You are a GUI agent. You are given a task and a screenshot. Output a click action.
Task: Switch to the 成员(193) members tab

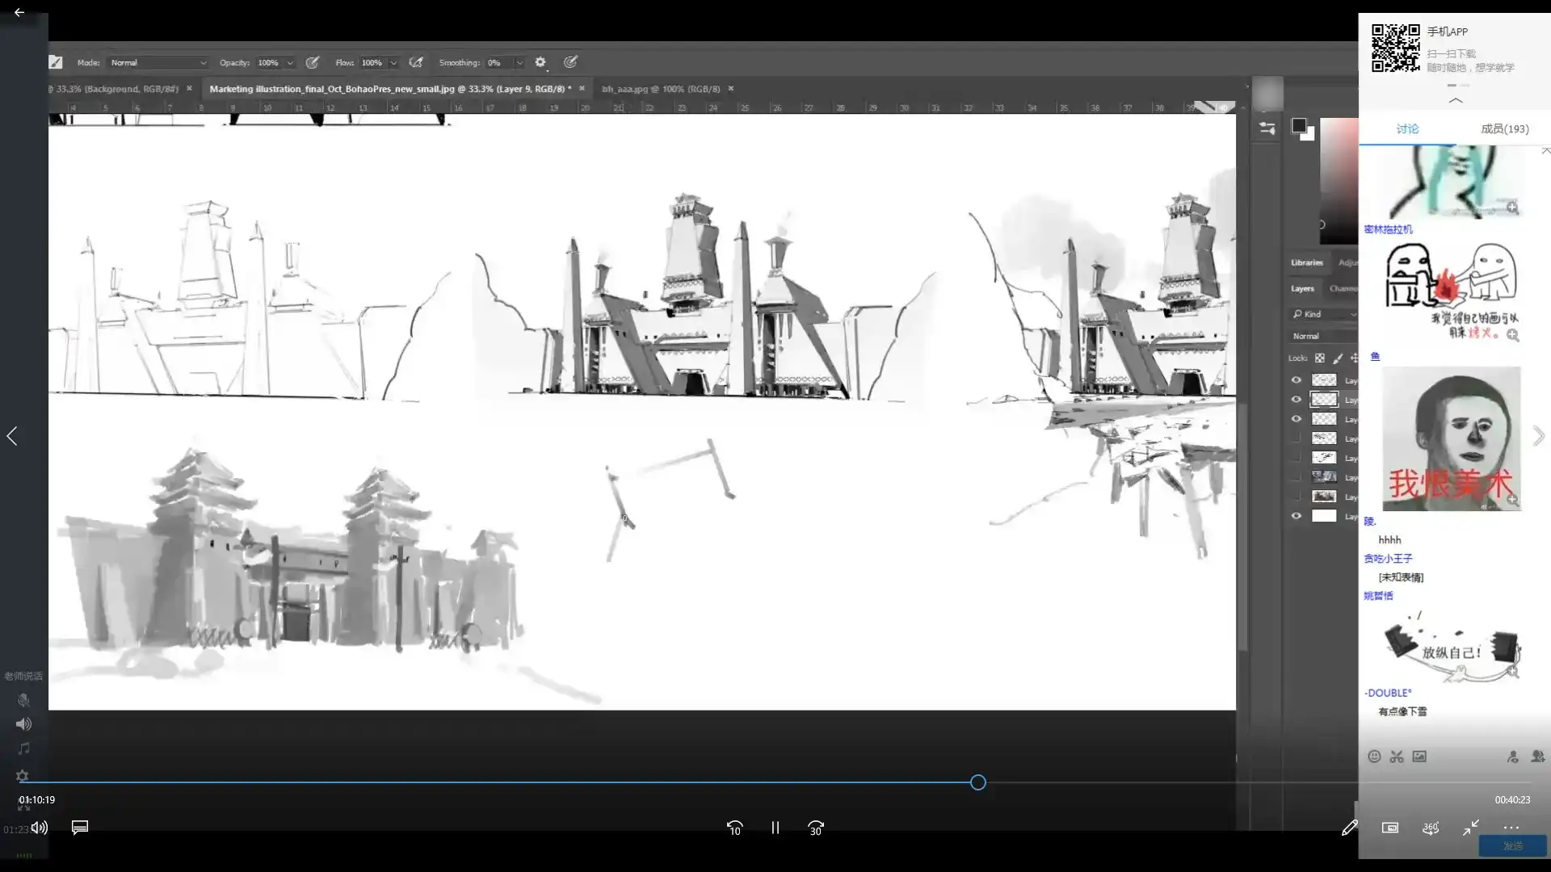tap(1503, 128)
